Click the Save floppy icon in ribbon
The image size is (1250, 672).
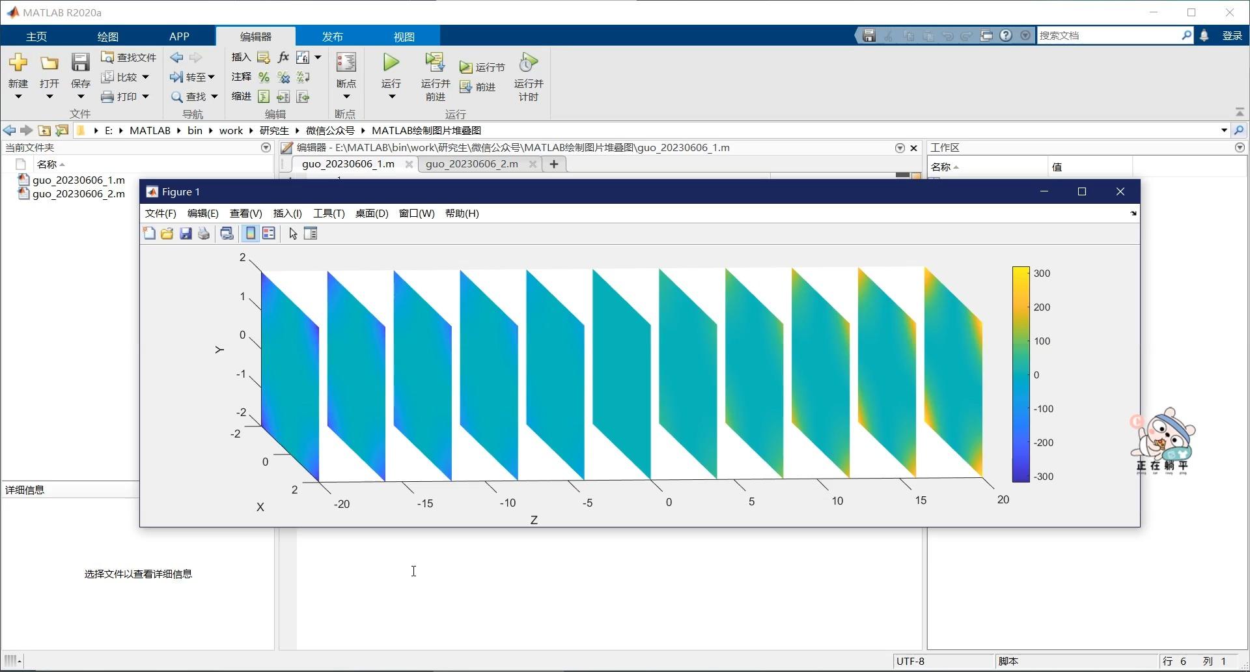click(81, 63)
